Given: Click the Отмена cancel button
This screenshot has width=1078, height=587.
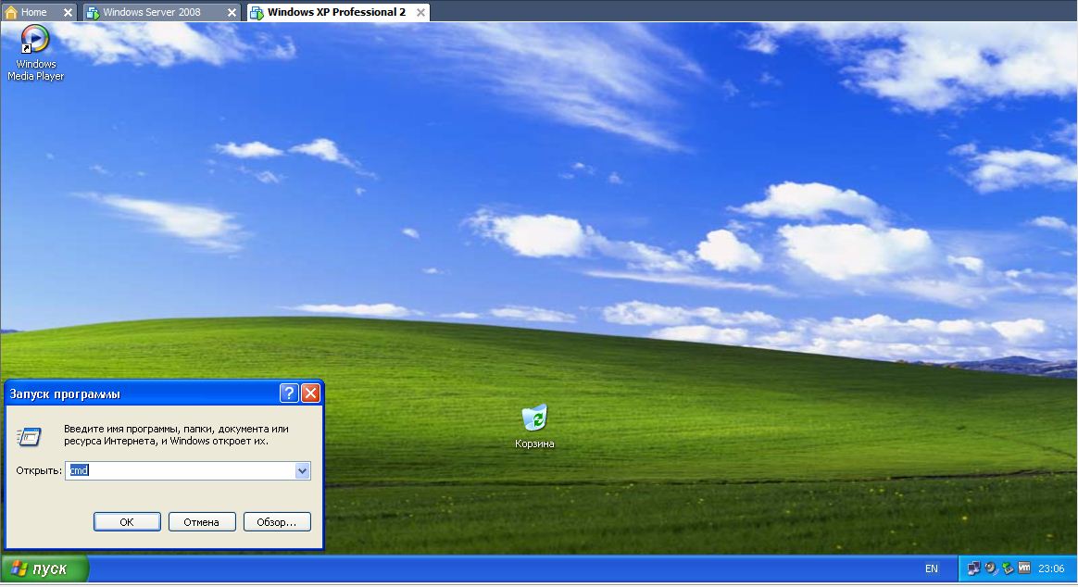Looking at the screenshot, I should point(202,521).
